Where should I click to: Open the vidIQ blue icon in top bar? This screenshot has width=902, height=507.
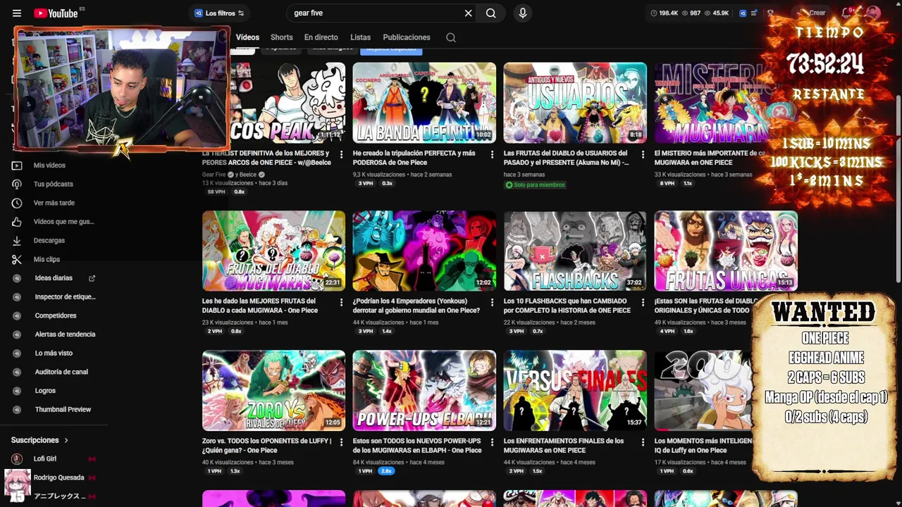coord(743,13)
